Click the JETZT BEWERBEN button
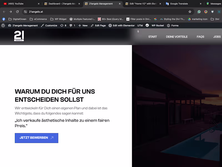 36,138
